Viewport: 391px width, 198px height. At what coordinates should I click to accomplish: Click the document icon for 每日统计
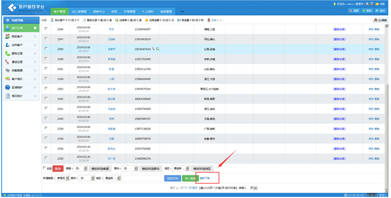pyautogui.click(x=8, y=96)
